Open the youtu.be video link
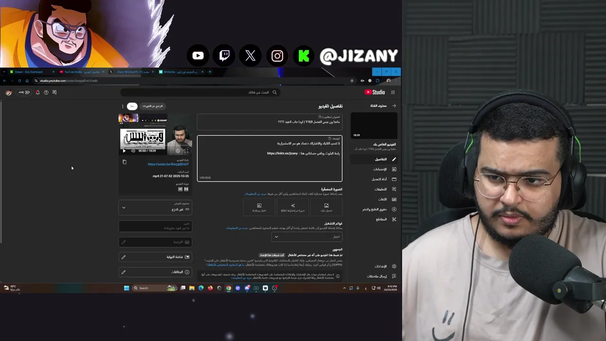606x341 pixels. click(x=168, y=164)
